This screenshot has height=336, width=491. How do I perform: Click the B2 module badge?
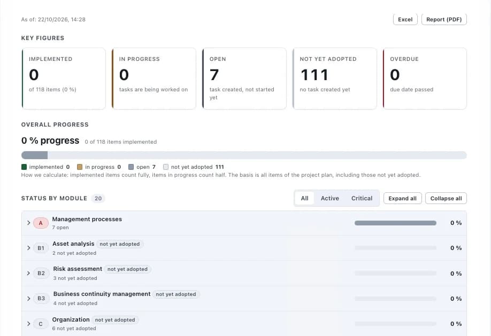point(41,273)
